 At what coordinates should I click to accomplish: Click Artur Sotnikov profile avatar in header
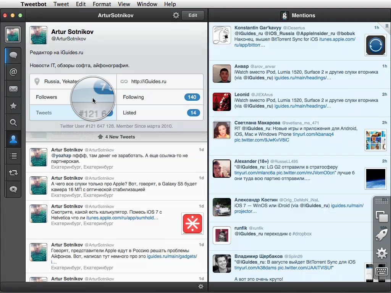39,35
